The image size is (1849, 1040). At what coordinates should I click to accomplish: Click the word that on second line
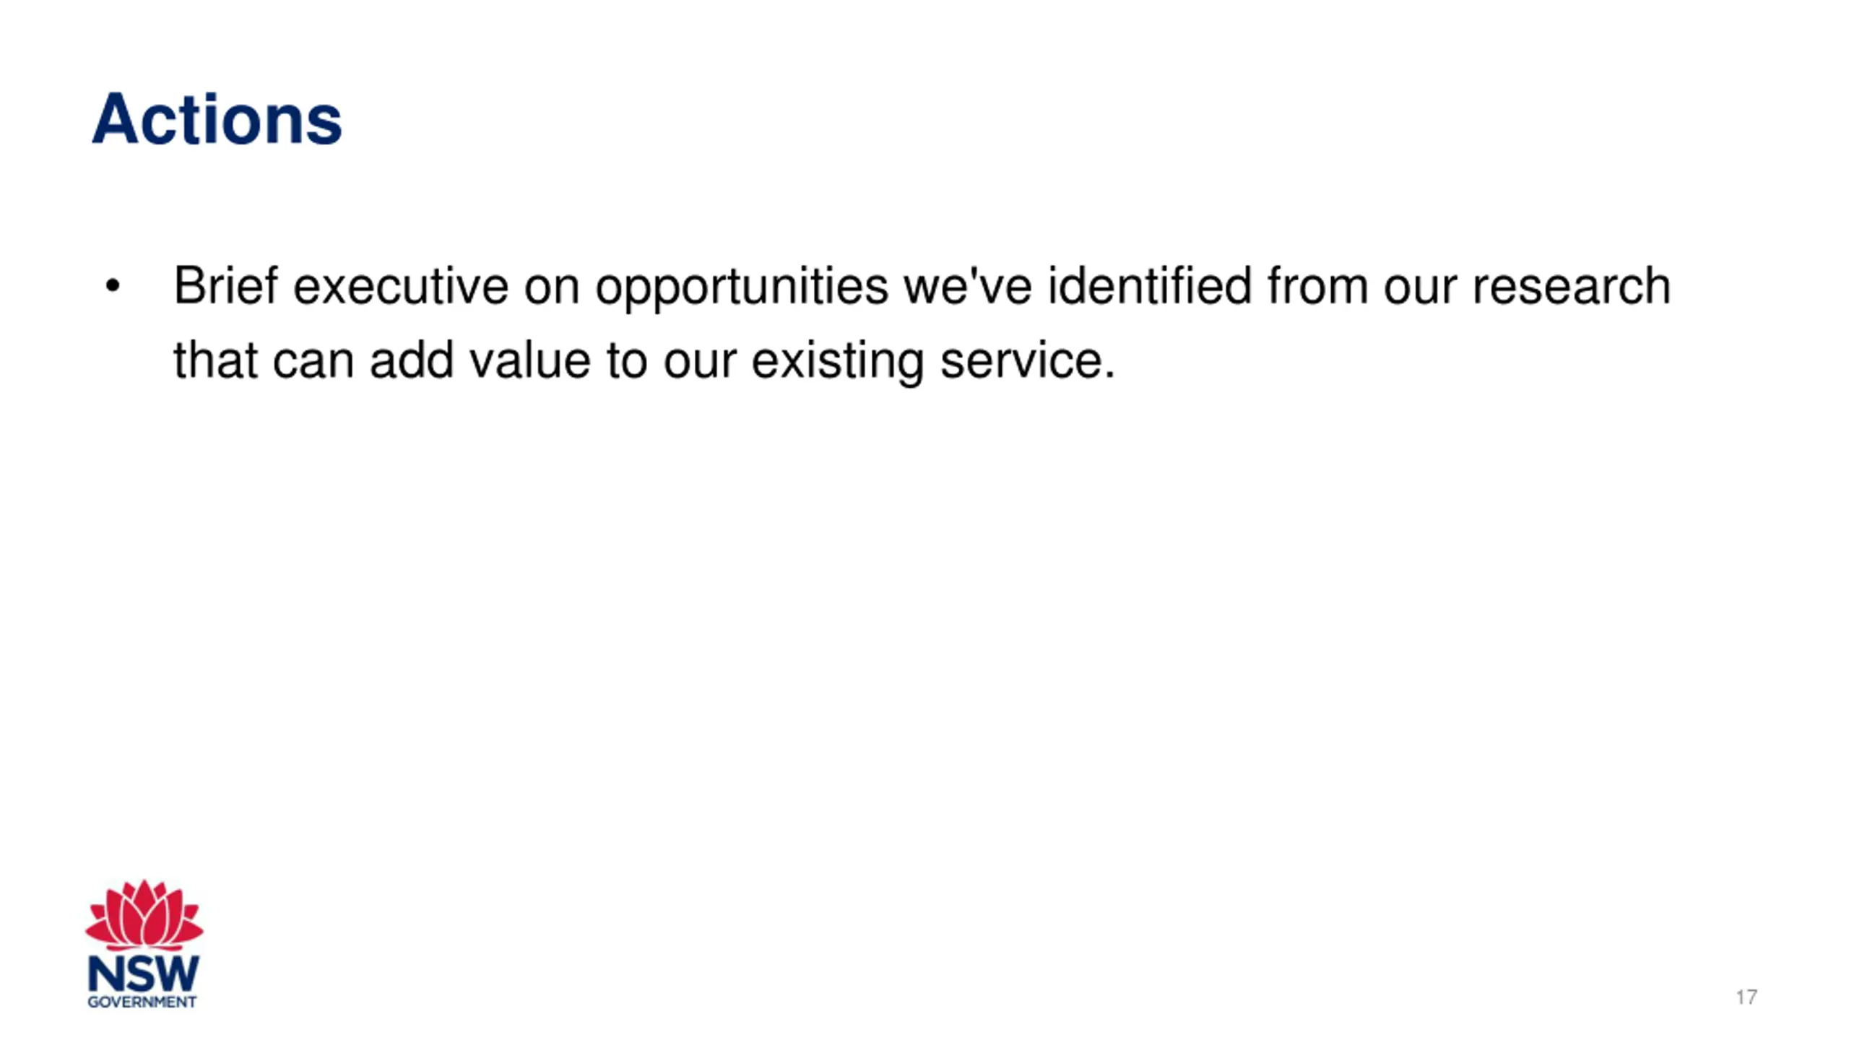tap(215, 360)
